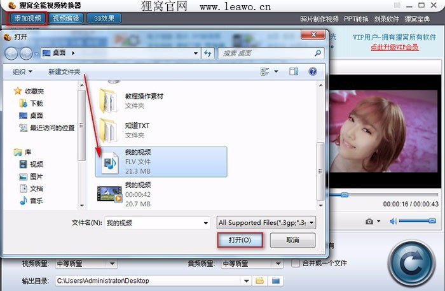Image resolution: width=445 pixels, height=291 pixels.
Task: Click the back navigation arrow
Action: click(11, 53)
